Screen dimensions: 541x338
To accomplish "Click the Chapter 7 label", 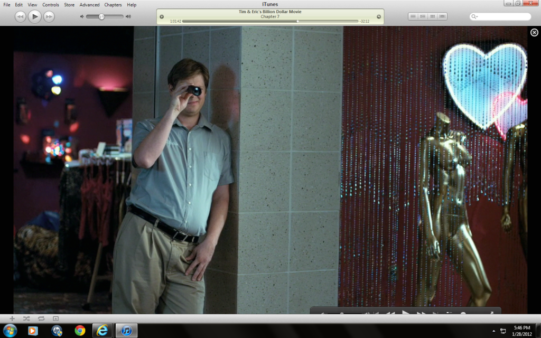I will [x=270, y=16].
